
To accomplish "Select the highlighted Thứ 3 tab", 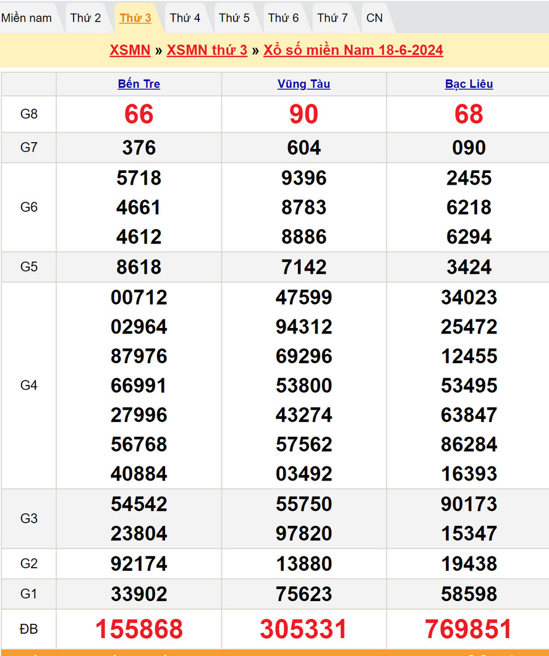I will (135, 18).
